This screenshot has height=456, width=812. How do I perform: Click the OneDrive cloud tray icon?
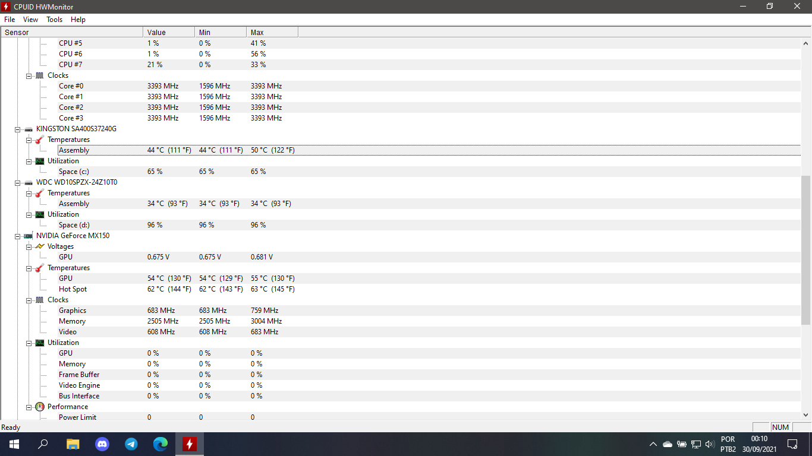pos(668,444)
